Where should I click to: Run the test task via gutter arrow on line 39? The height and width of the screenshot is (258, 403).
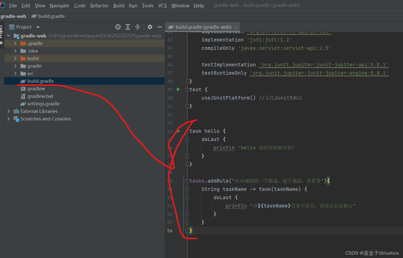[178, 90]
